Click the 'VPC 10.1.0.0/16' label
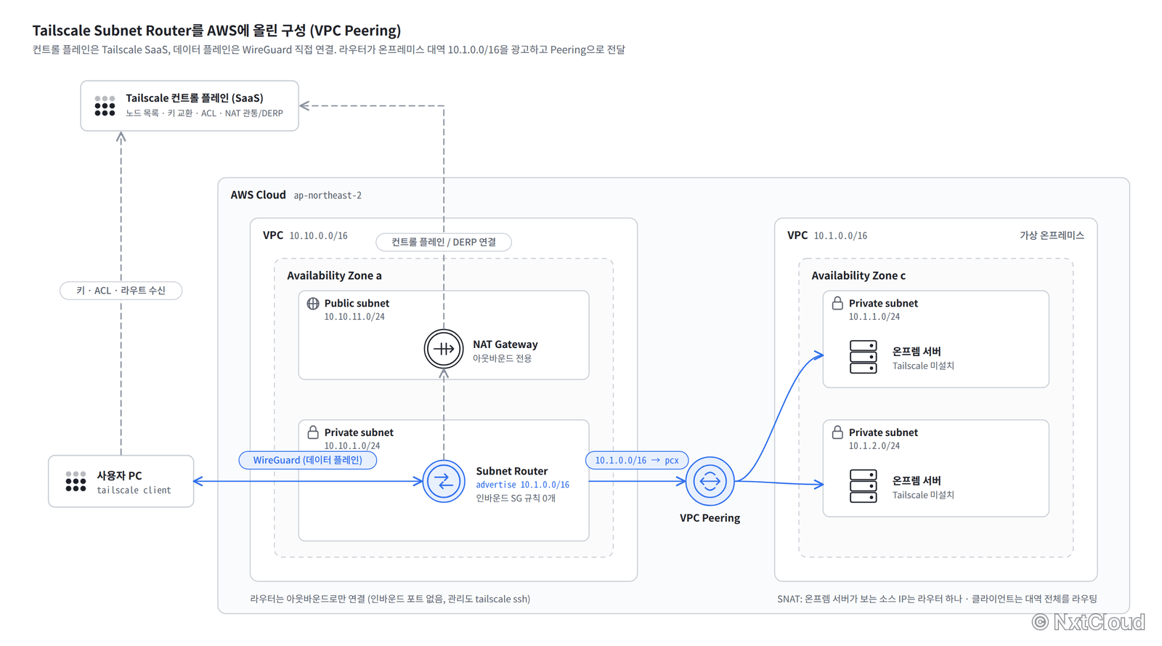The image size is (1162, 646). point(827,235)
